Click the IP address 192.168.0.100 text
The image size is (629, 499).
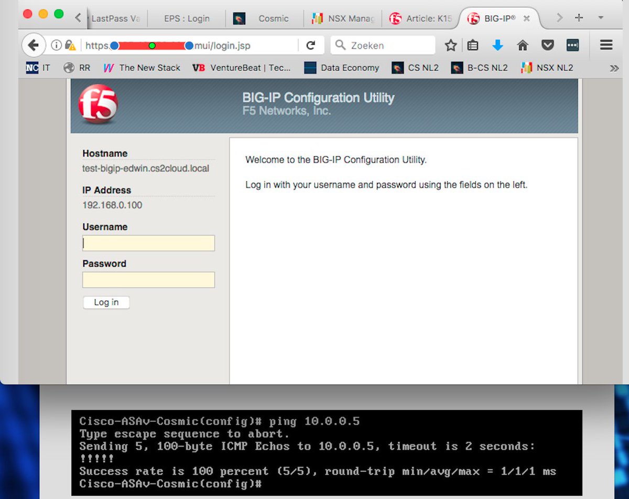coord(112,205)
